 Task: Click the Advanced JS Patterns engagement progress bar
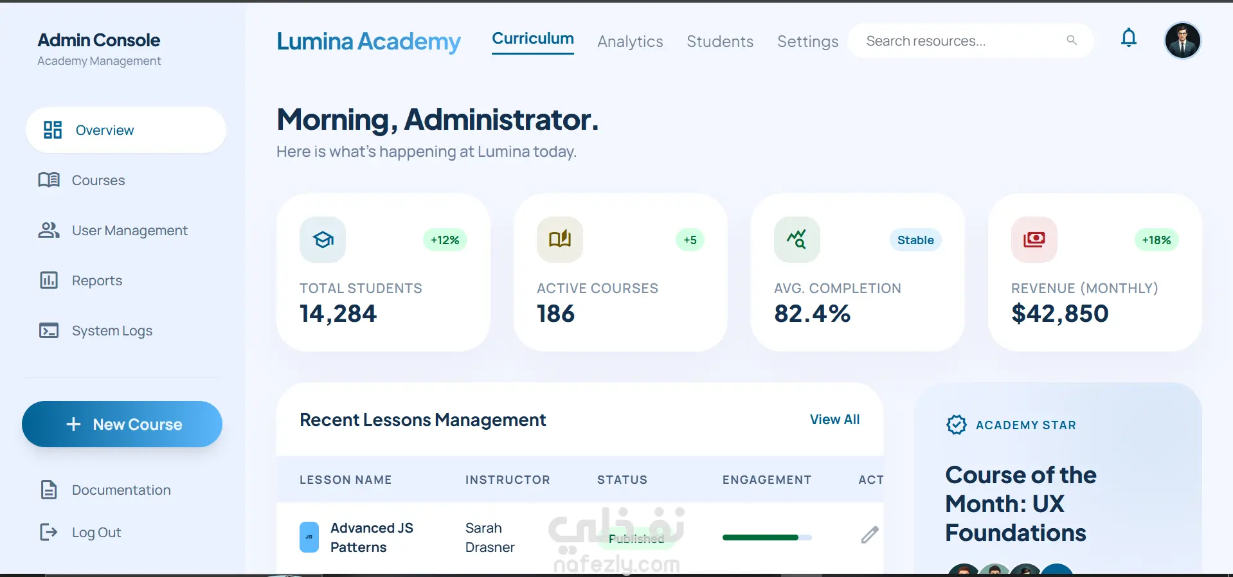click(x=766, y=538)
